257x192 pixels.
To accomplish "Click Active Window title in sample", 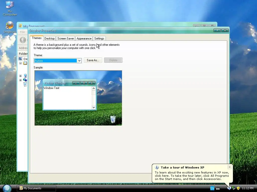I will tap(55, 83).
